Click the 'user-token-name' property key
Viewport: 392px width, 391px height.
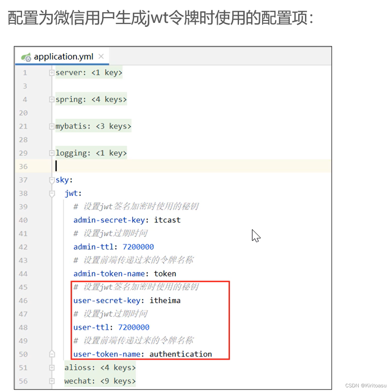(x=107, y=354)
